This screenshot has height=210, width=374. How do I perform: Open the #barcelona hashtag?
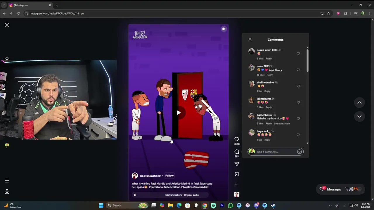pos(155,187)
